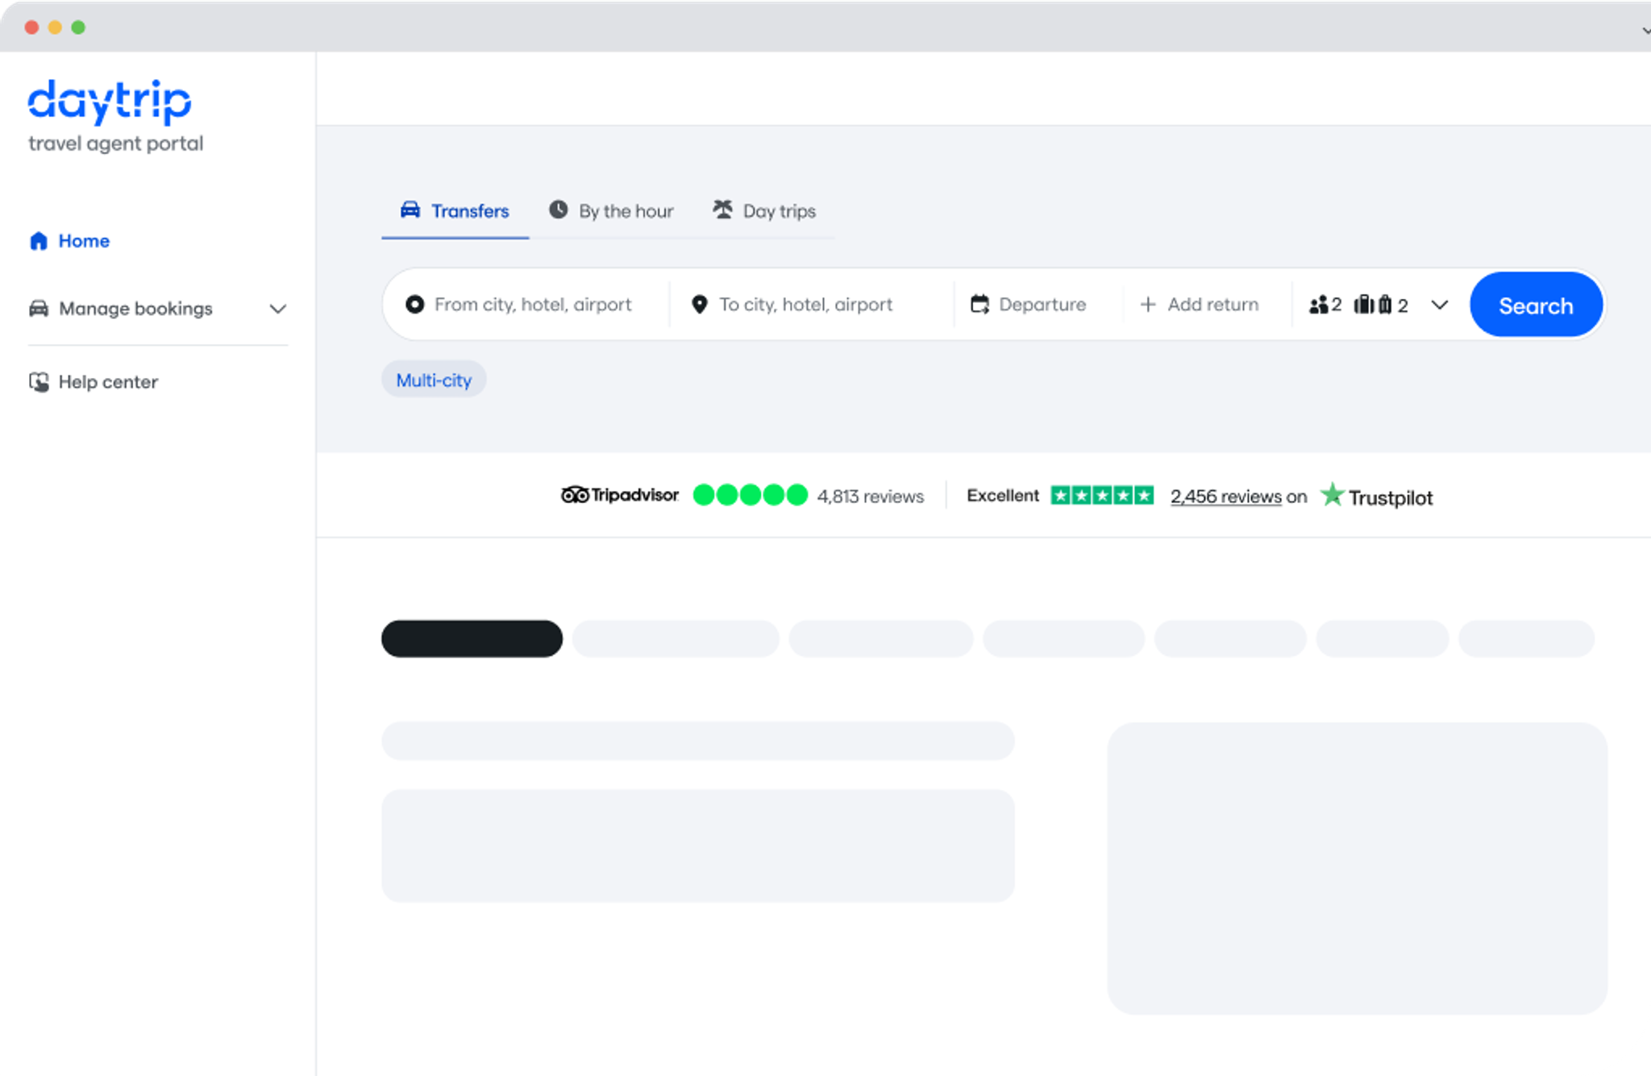
Task: Click the plus icon beside Add return
Action: point(1148,305)
